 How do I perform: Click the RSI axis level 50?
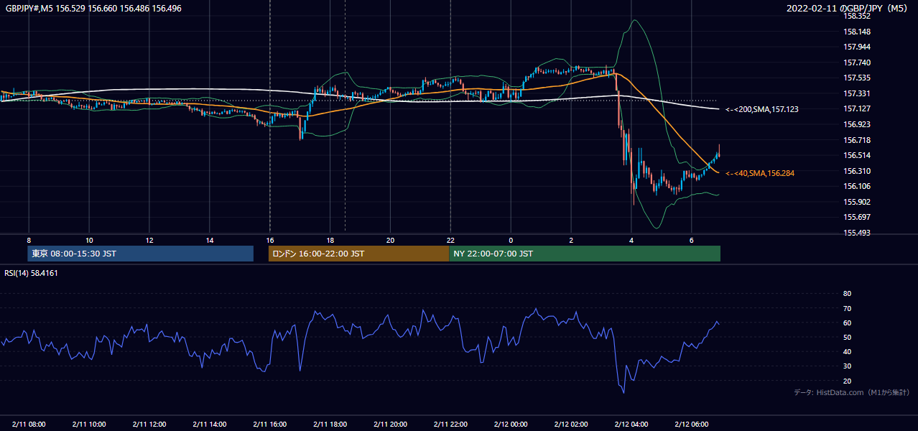847,337
